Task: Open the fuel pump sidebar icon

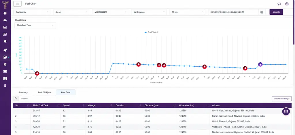Action: tap(5, 57)
